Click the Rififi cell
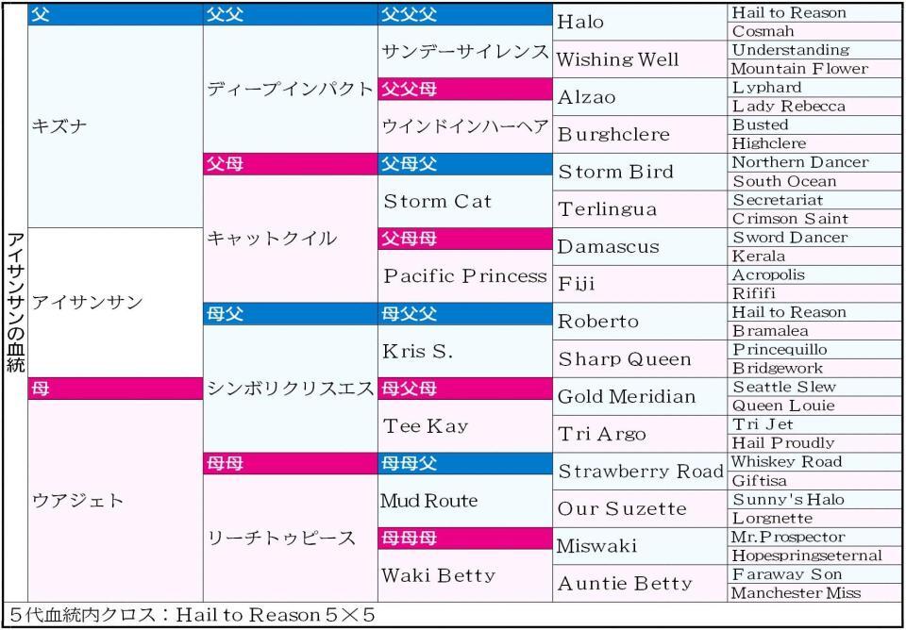This screenshot has height=630, width=906. (x=814, y=293)
